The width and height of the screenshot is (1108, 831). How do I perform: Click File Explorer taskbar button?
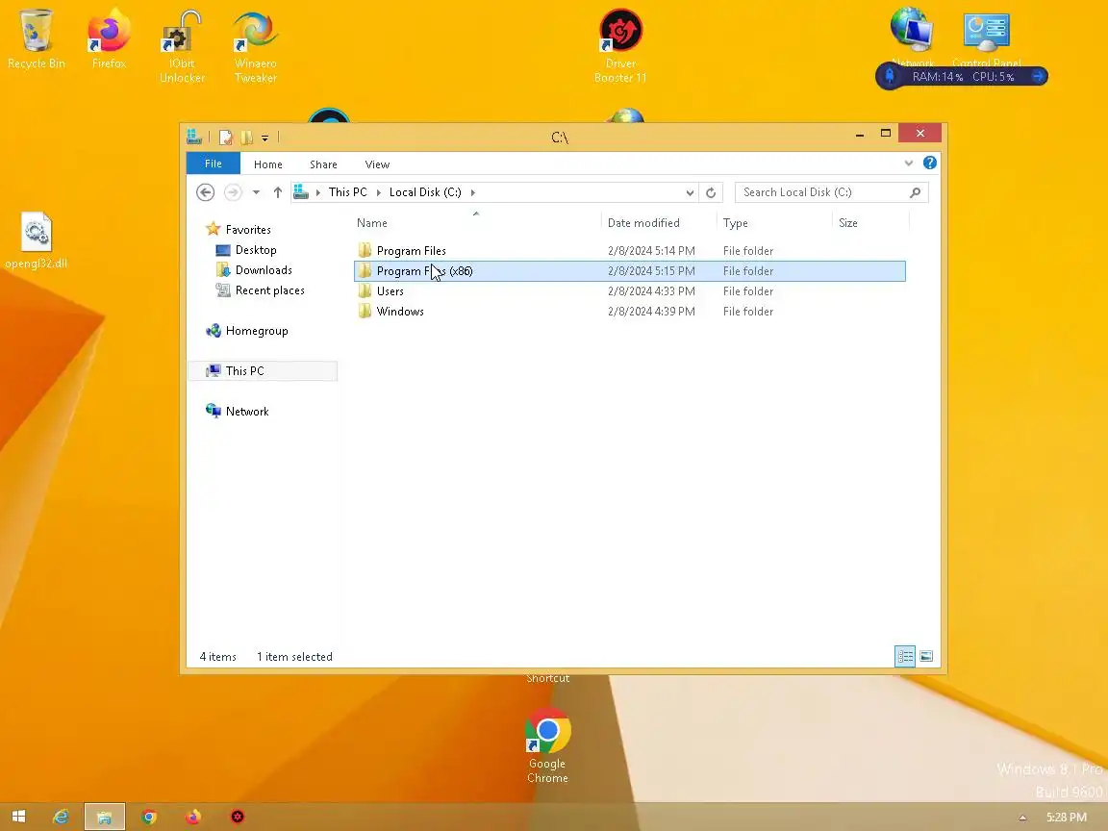pos(105,817)
